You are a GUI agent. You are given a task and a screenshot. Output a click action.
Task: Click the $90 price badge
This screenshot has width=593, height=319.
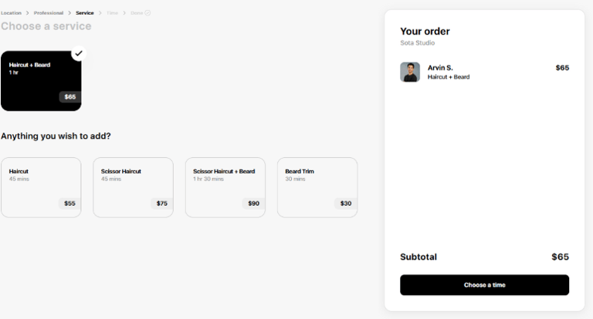[253, 203]
